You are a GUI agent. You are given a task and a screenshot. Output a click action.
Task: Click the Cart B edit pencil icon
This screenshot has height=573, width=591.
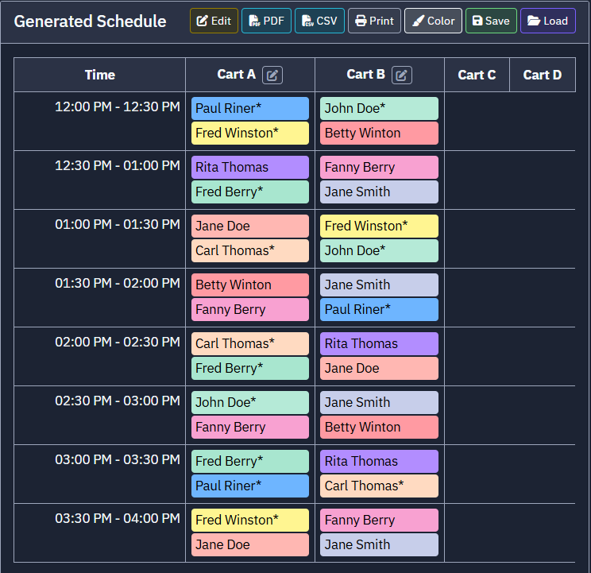[x=401, y=75]
